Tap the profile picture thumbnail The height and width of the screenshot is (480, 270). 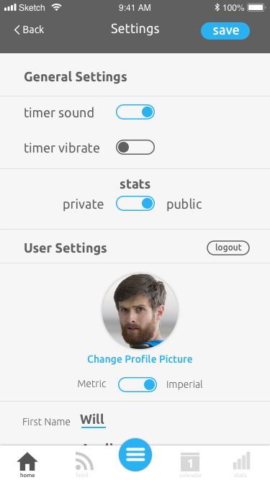click(x=140, y=311)
